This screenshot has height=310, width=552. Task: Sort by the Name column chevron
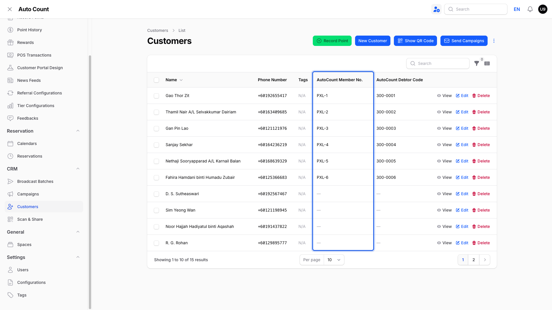[181, 80]
